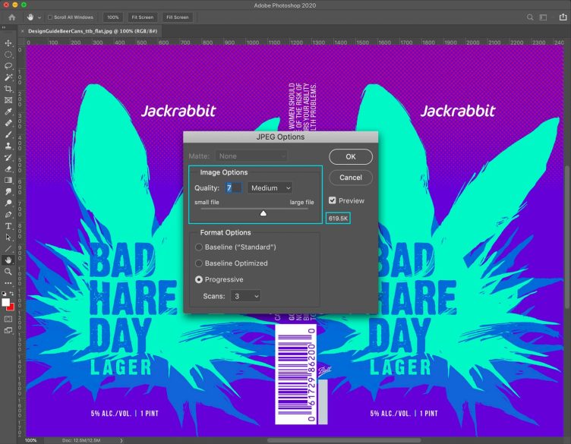This screenshot has width=571, height=444.
Task: Expand the collapsed toolbar panel arrows
Action: [x=4, y=27]
